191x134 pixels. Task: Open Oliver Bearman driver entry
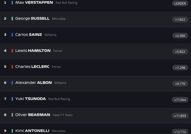(33, 115)
